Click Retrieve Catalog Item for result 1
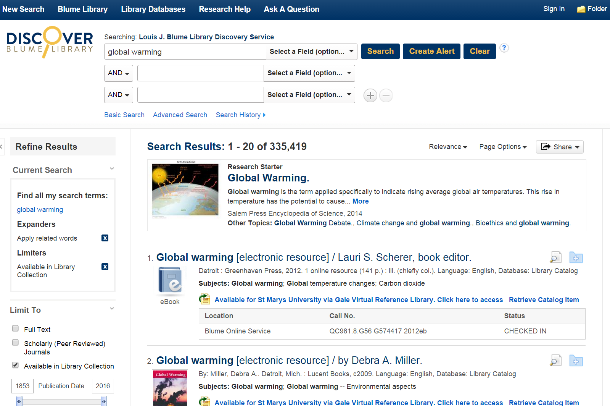The height and width of the screenshot is (406, 610). [544, 300]
